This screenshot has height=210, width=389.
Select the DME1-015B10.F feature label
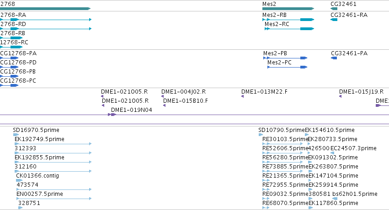(186, 101)
